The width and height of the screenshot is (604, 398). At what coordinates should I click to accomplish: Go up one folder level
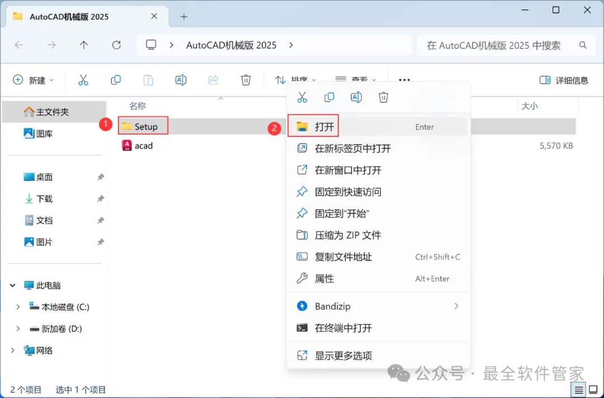[x=83, y=45]
